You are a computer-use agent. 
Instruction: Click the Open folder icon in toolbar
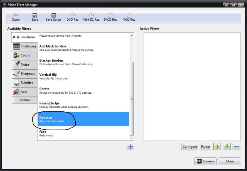click(x=16, y=15)
